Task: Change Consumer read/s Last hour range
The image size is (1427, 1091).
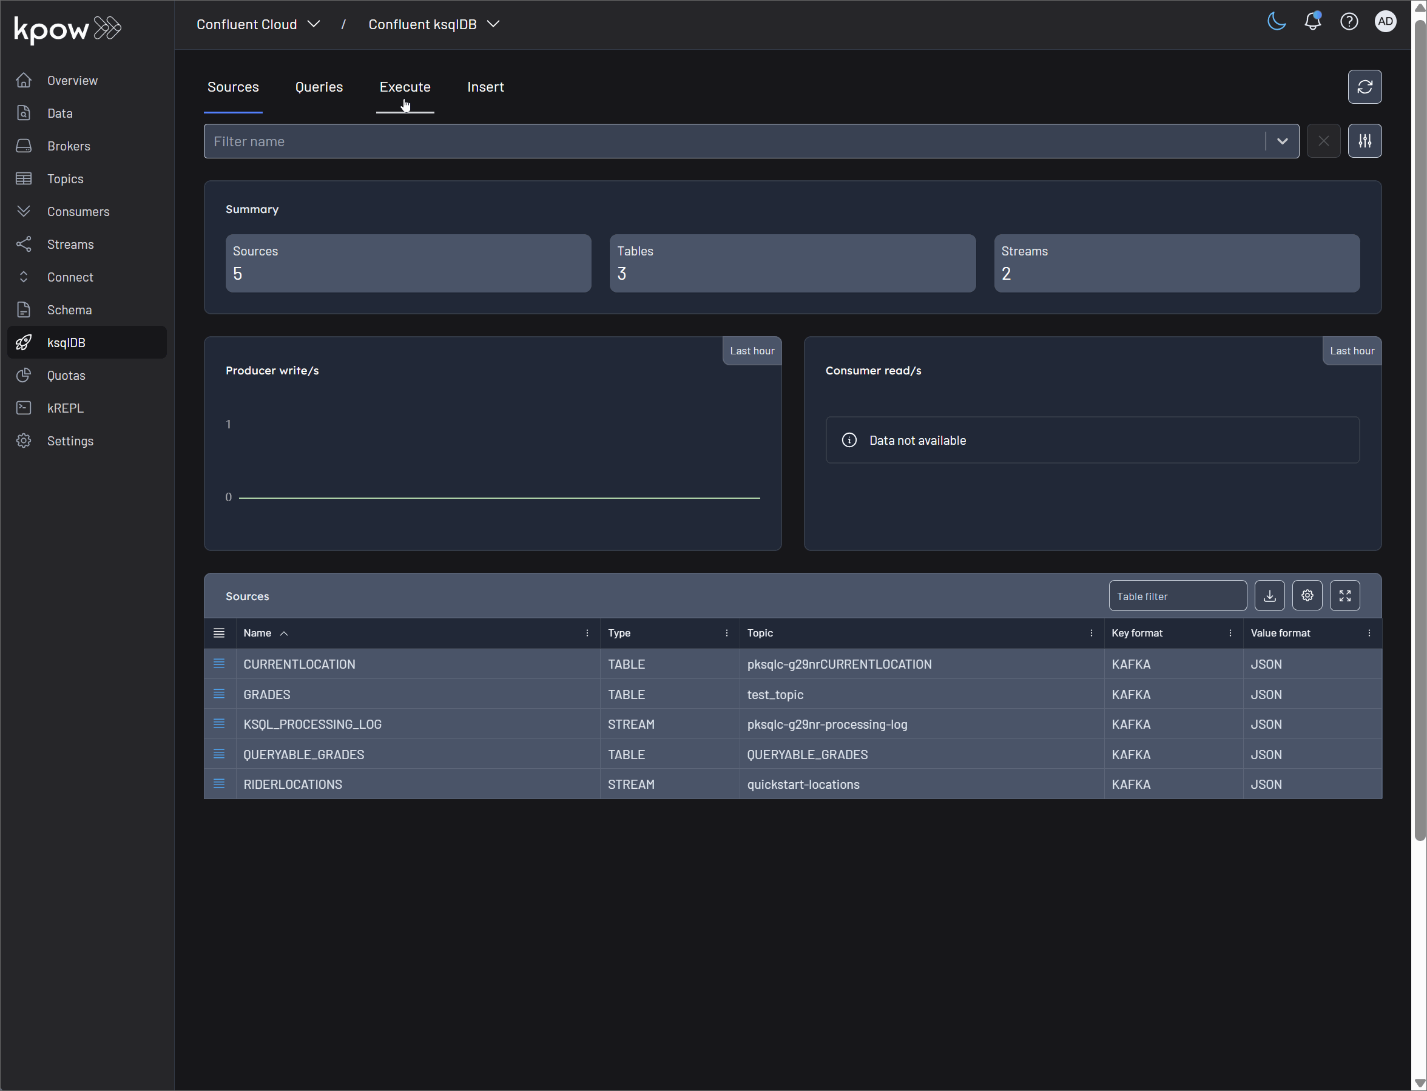Action: 1352,351
